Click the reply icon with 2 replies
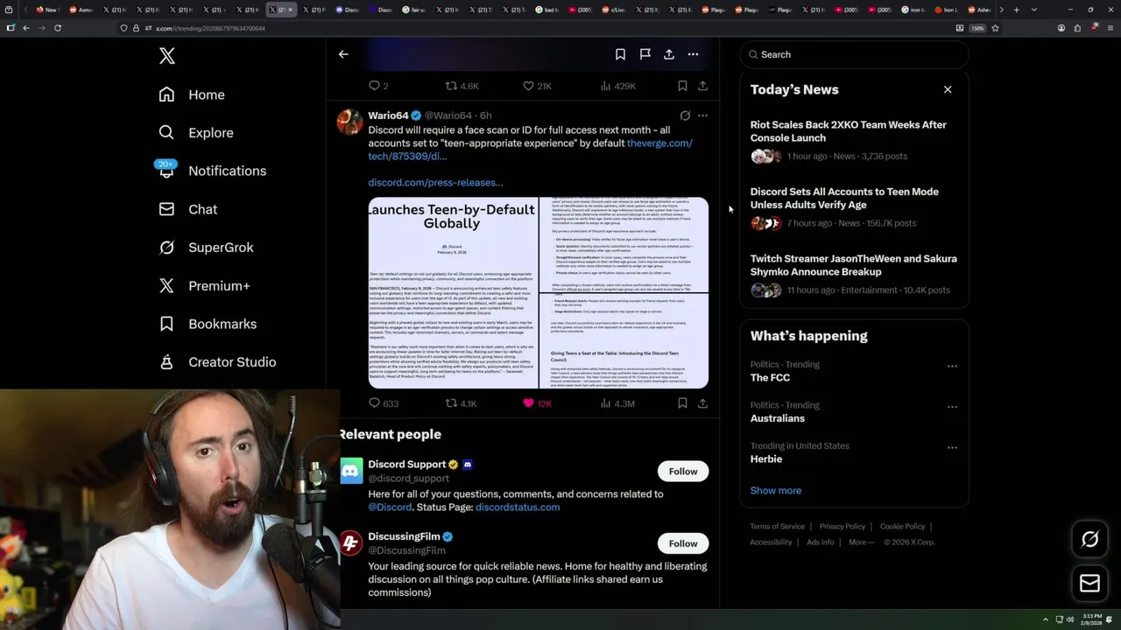This screenshot has height=630, width=1121. coord(378,86)
